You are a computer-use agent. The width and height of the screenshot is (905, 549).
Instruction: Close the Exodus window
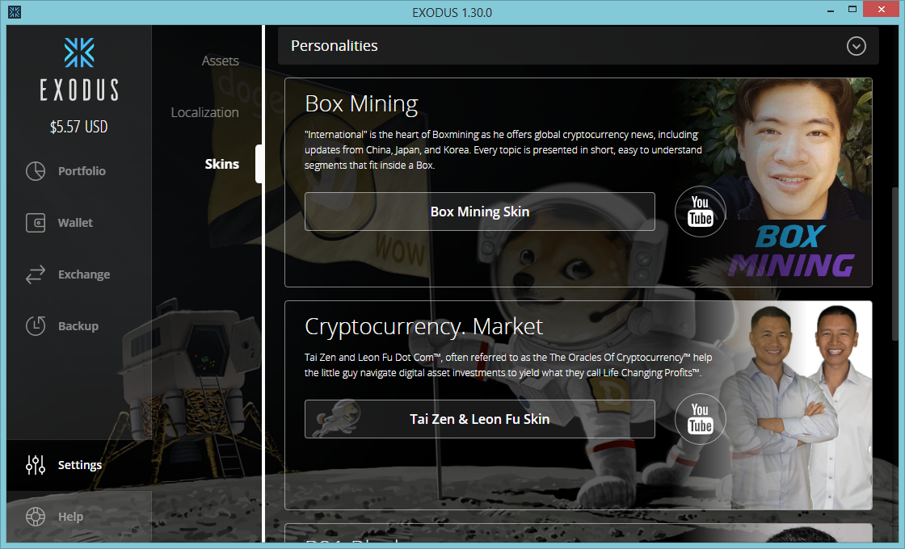click(x=882, y=9)
